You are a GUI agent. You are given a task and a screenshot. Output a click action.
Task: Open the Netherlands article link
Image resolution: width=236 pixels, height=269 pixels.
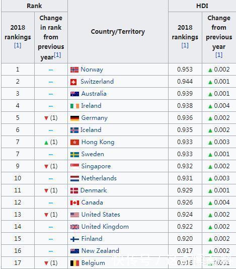(x=99, y=178)
